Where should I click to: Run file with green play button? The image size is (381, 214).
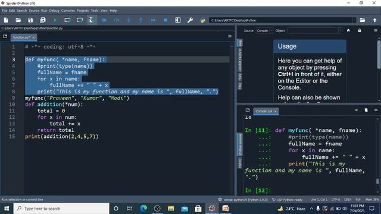(55, 20)
